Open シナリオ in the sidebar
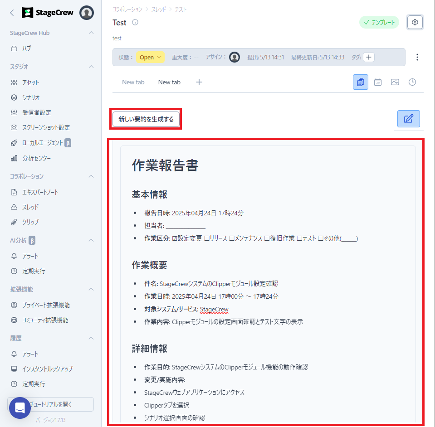This screenshot has height=427, width=435. (31, 97)
